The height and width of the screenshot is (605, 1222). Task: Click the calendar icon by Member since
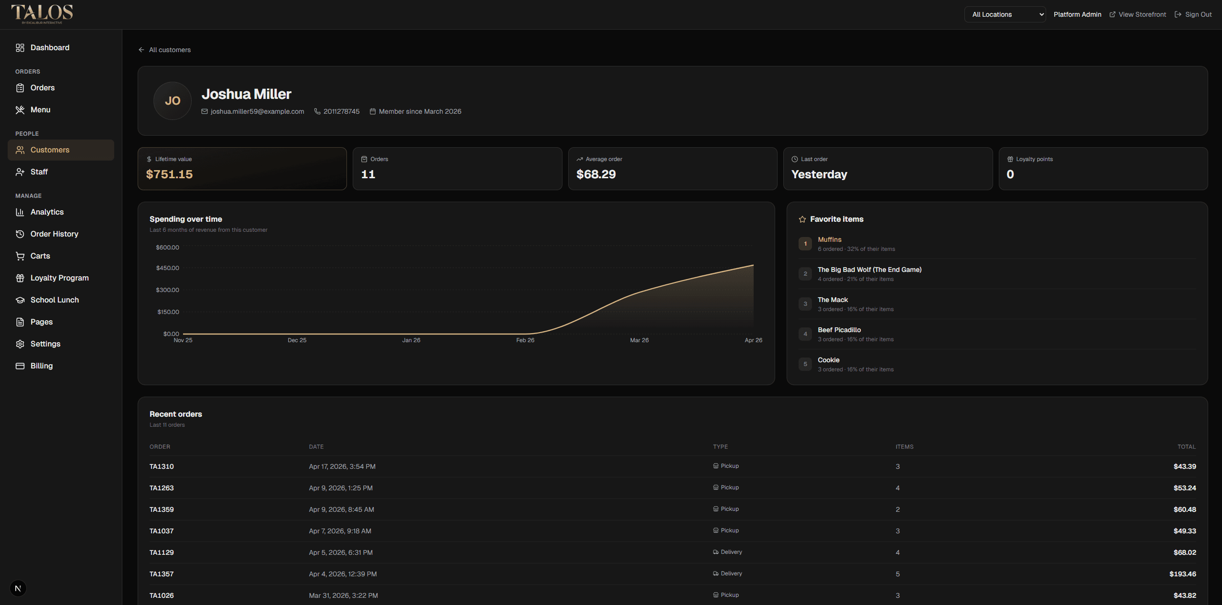point(373,111)
